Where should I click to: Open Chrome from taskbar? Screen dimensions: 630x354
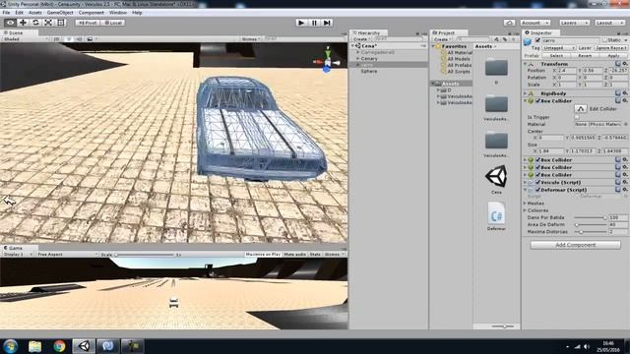pos(59,346)
